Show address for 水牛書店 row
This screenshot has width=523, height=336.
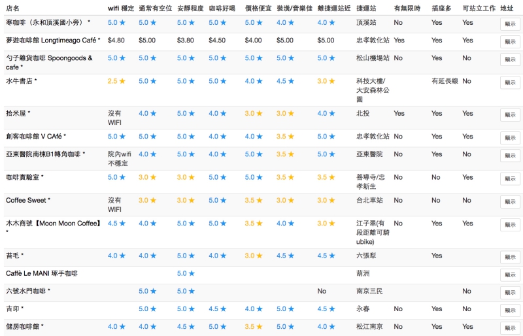pos(510,82)
